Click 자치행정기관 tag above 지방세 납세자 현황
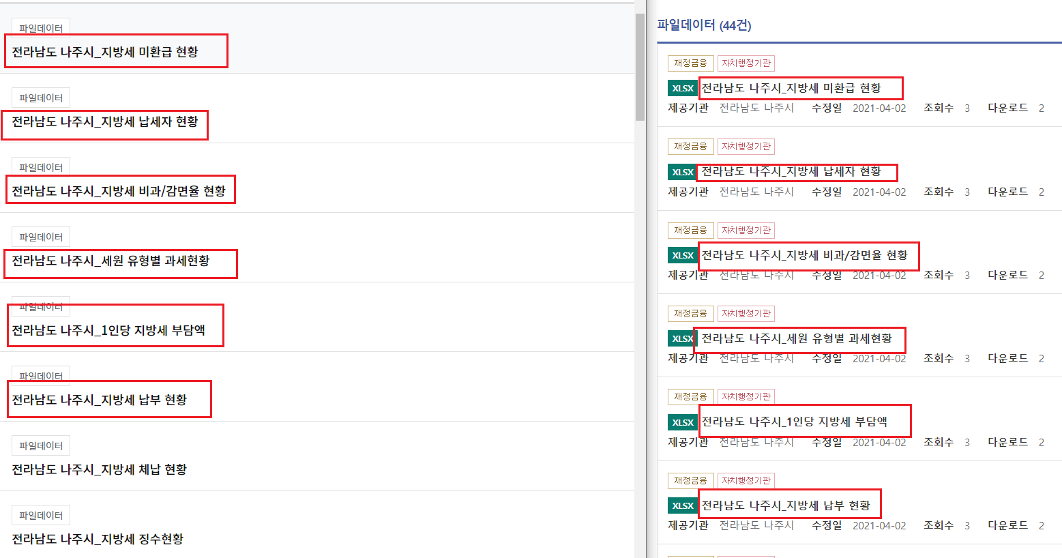This screenshot has height=558, width=1062. click(746, 146)
